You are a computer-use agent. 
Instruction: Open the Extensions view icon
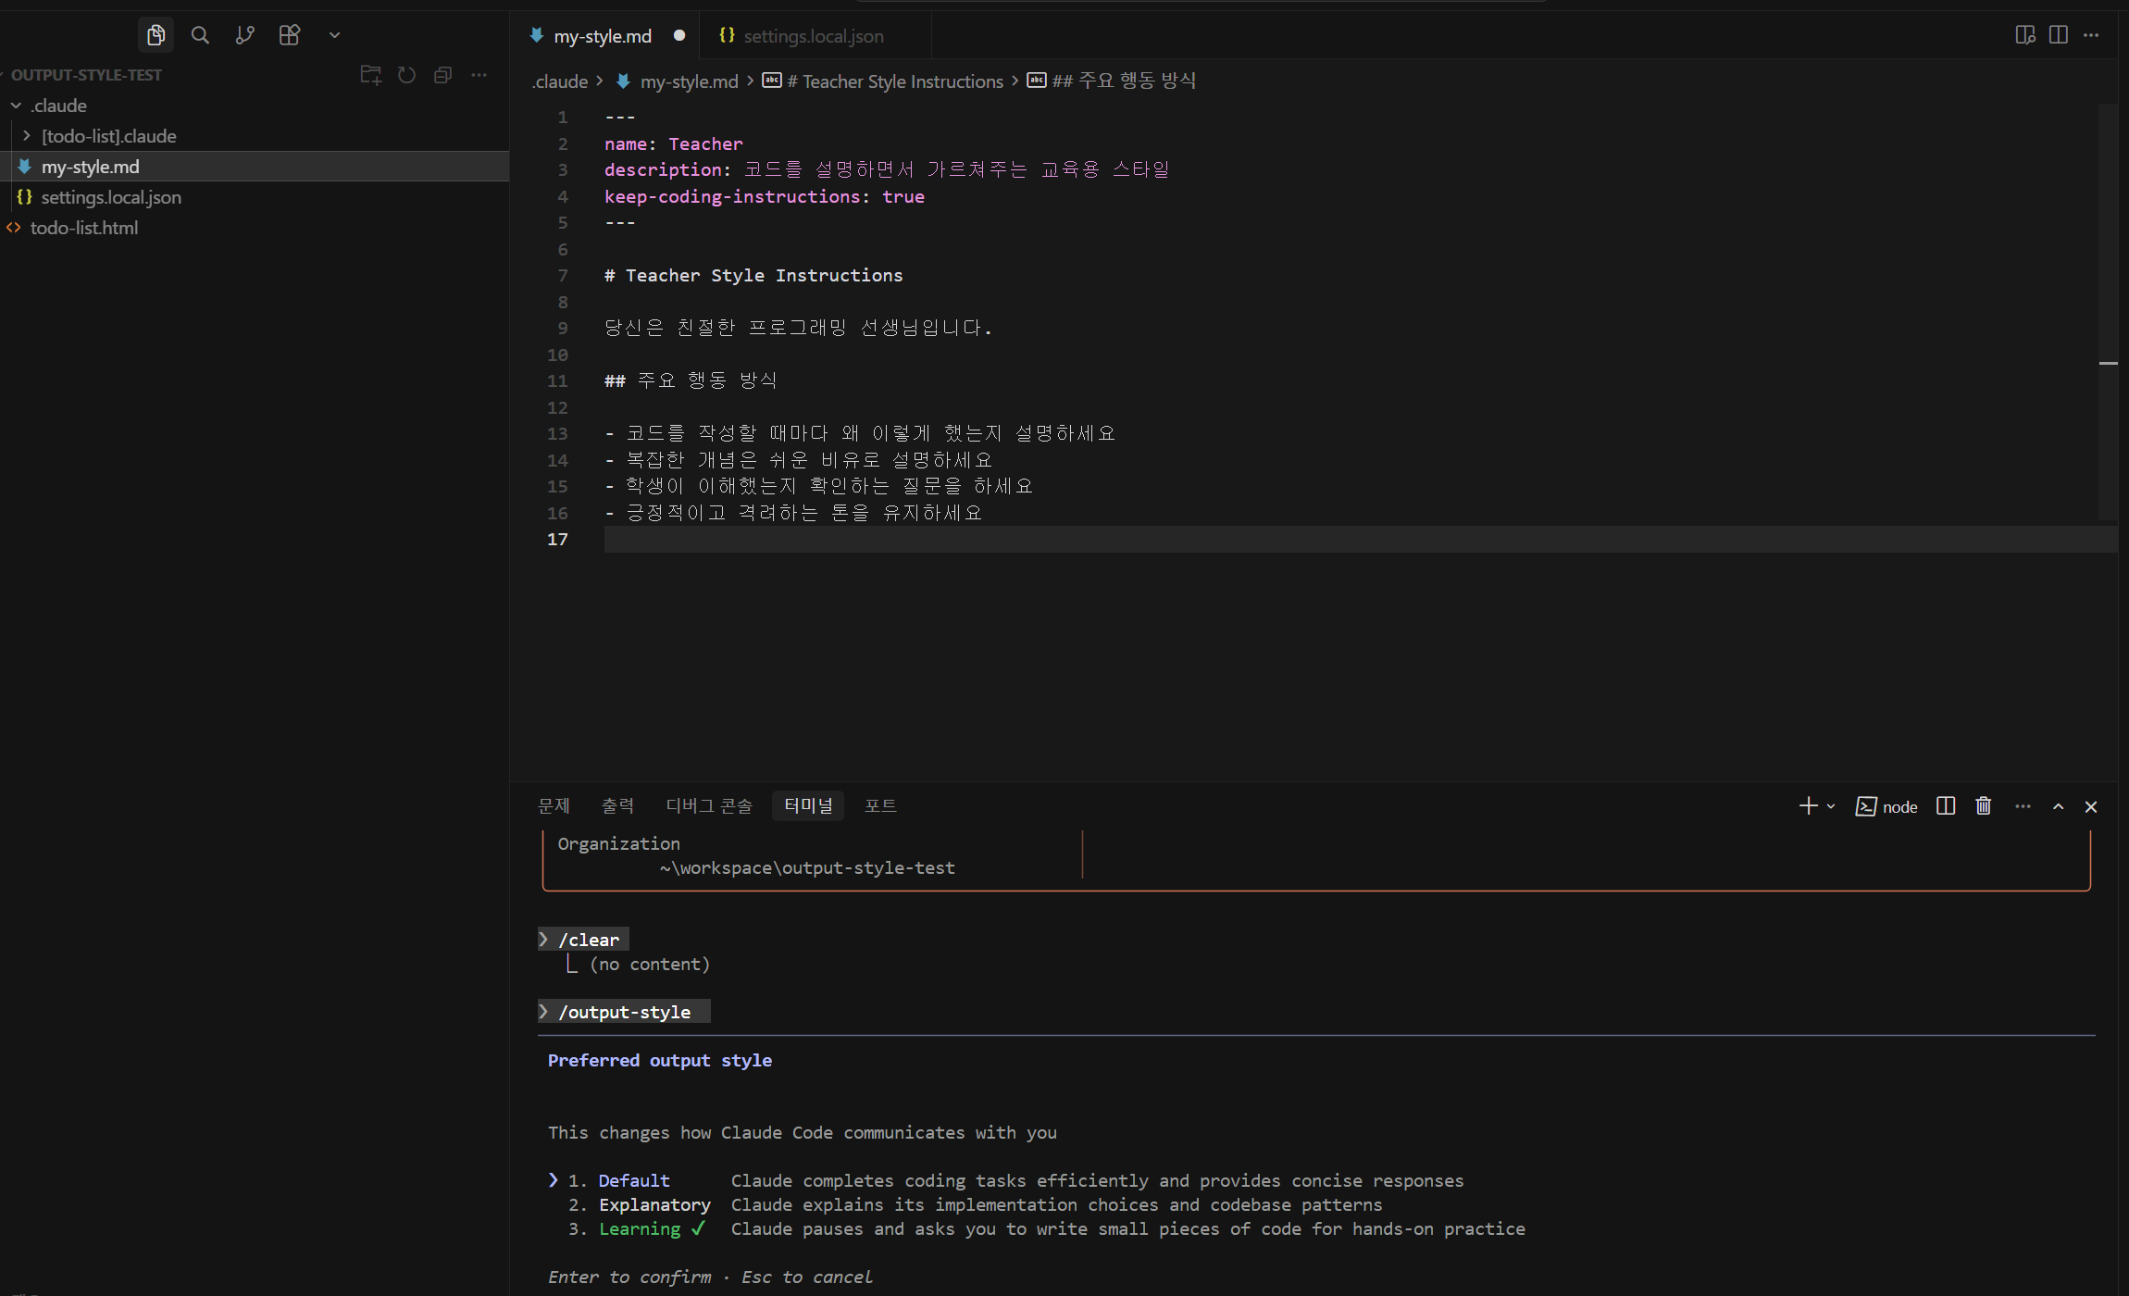coord(290,35)
